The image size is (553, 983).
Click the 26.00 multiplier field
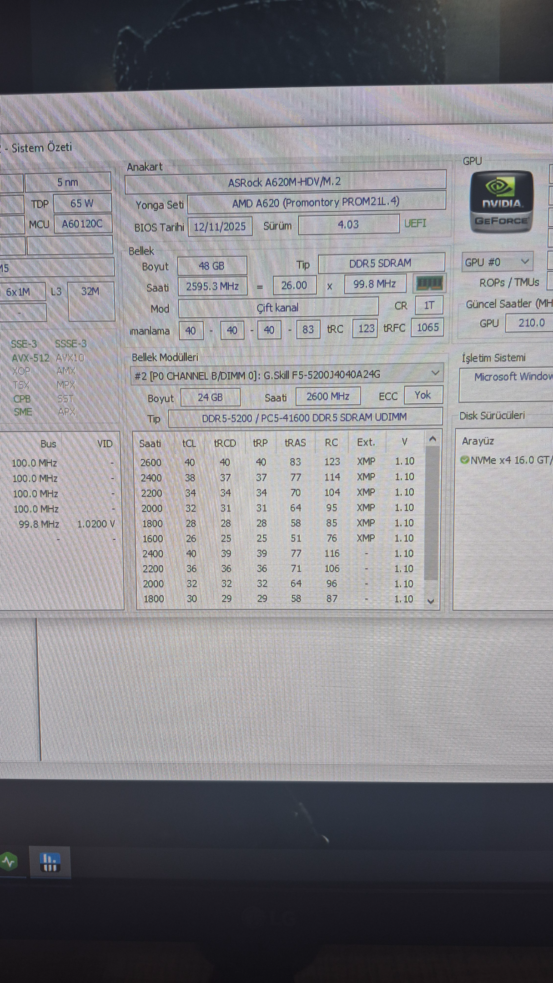coord(294,285)
